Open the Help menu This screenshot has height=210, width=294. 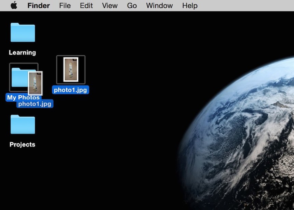pos(190,5)
